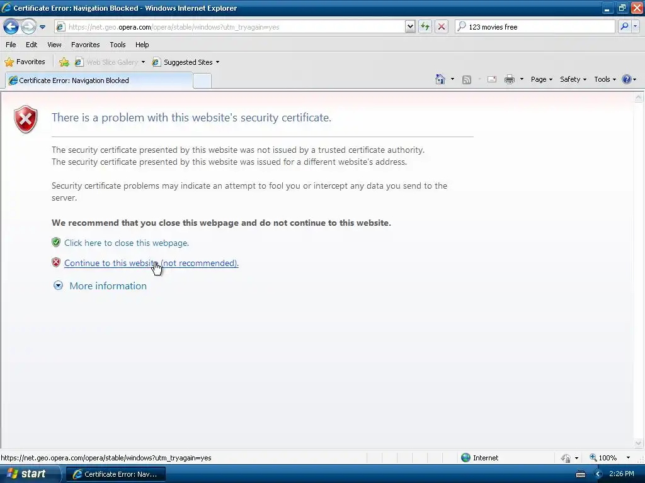This screenshot has width=645, height=483.
Task: Open the Safety command bar menu
Action: (x=573, y=79)
